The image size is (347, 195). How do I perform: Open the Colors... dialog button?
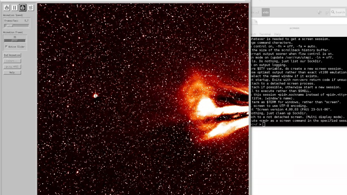12,61
